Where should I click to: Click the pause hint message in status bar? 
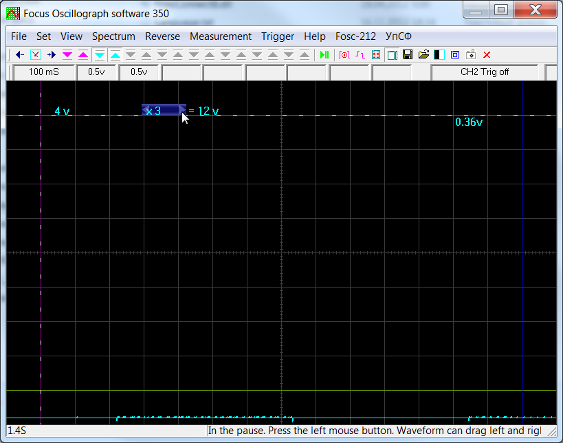click(x=375, y=431)
